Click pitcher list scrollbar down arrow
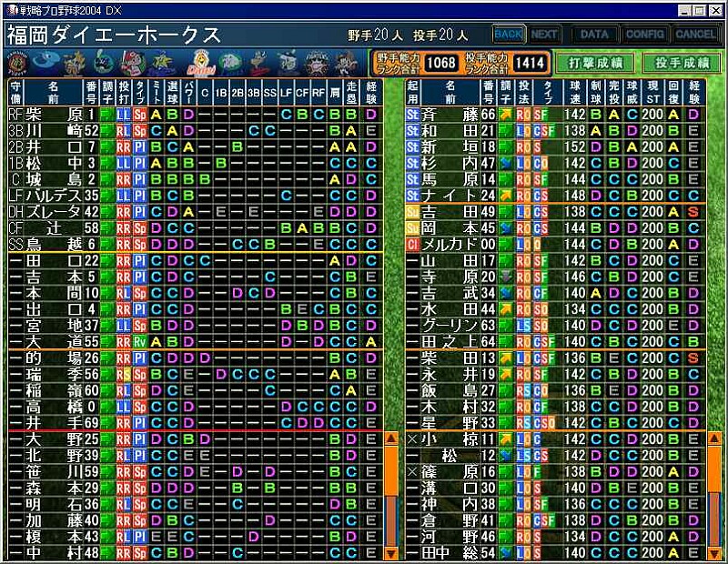This screenshot has height=564, width=728. coord(714,553)
